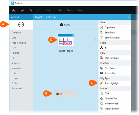Choose the Pixel Exists action label

pyautogui.click(x=110, y=68)
